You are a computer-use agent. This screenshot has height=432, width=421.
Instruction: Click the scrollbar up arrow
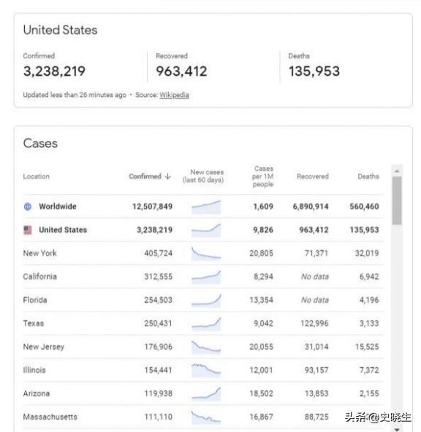[397, 171]
